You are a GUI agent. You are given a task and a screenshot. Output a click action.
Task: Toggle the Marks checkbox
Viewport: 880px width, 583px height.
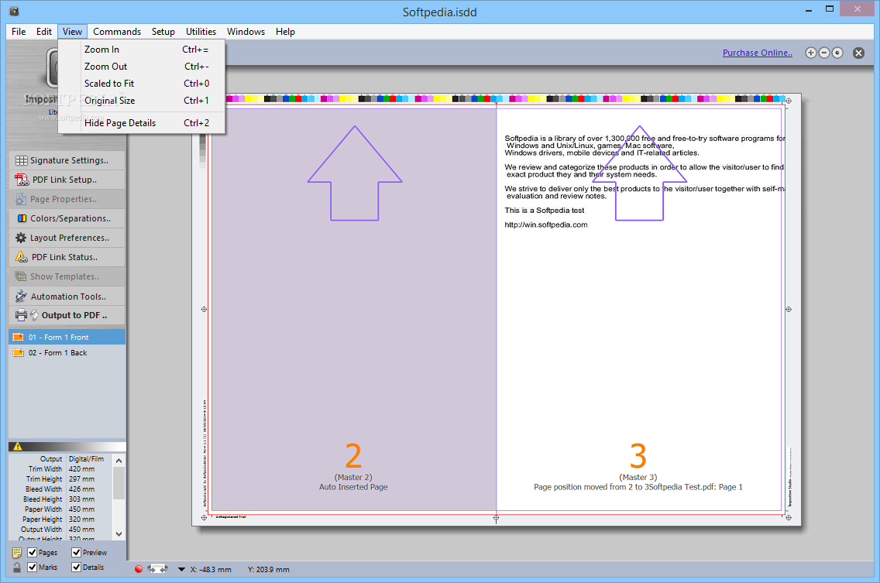(33, 568)
